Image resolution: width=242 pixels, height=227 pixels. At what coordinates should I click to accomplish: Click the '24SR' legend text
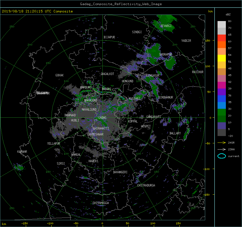(231, 143)
